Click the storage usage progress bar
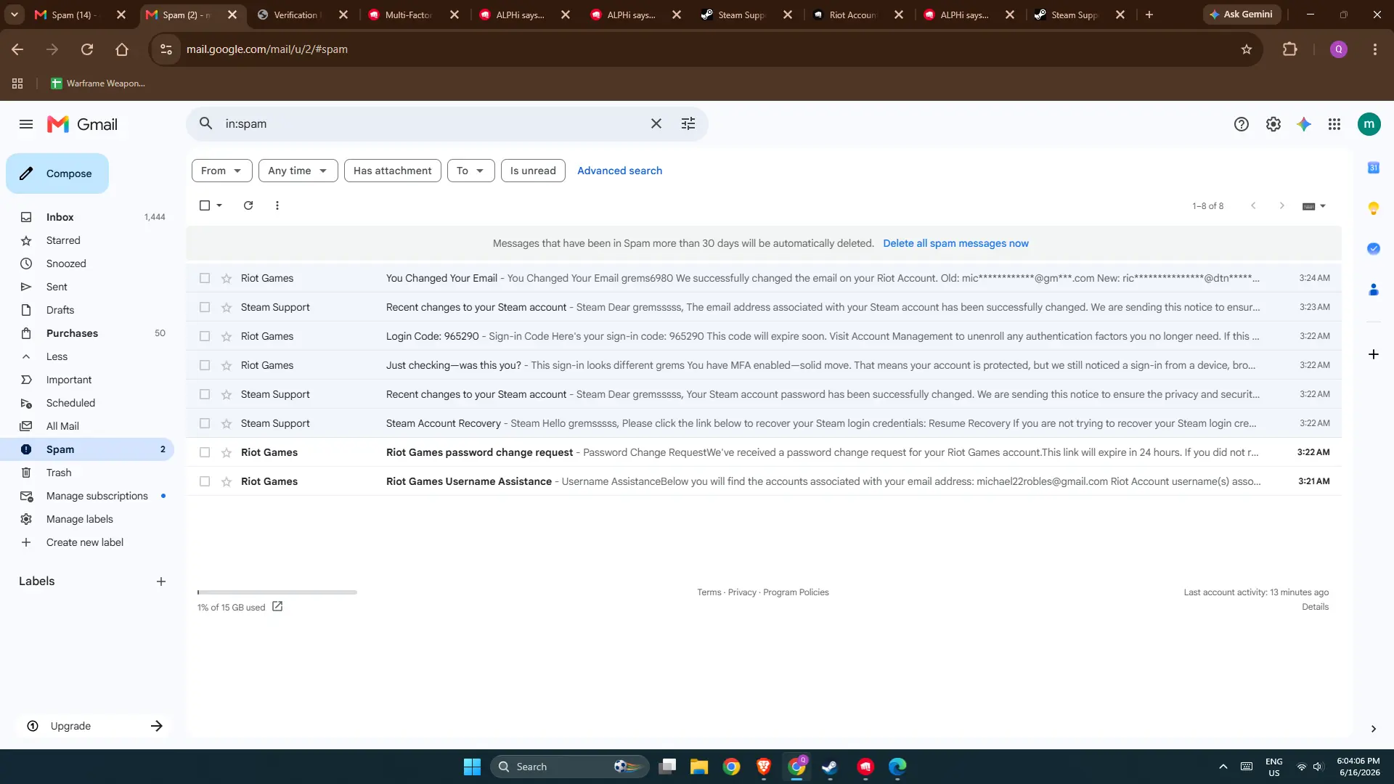The height and width of the screenshot is (784, 1394). (x=277, y=592)
